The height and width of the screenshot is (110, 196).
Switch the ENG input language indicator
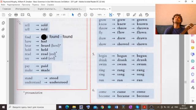[x=176, y=107]
